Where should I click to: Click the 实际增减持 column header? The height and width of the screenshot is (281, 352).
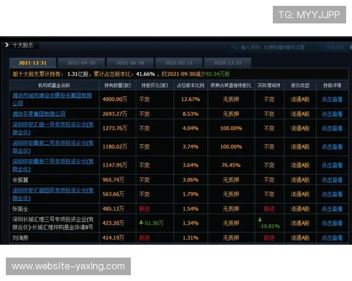click(269, 85)
